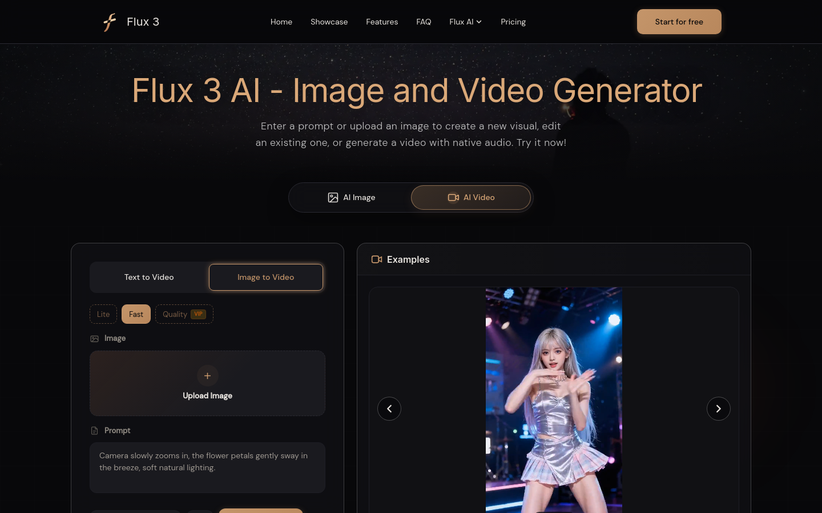This screenshot has width=822, height=513.
Task: Focus the prompt text area
Action: click(207, 467)
